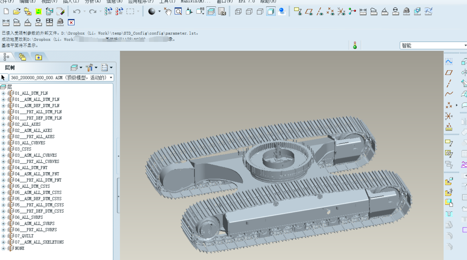The image size is (467, 260).
Task: Create a new file with New icon
Action: coord(6,12)
